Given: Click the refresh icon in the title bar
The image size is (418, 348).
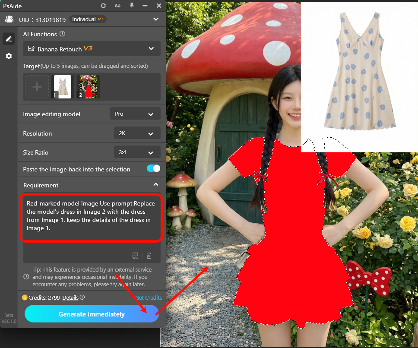Looking at the screenshot, I should (x=103, y=6).
